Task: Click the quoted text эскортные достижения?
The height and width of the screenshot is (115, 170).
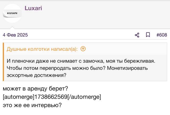Action: (36, 75)
